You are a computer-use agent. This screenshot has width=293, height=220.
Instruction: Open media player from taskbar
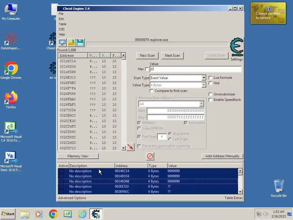tap(39, 214)
